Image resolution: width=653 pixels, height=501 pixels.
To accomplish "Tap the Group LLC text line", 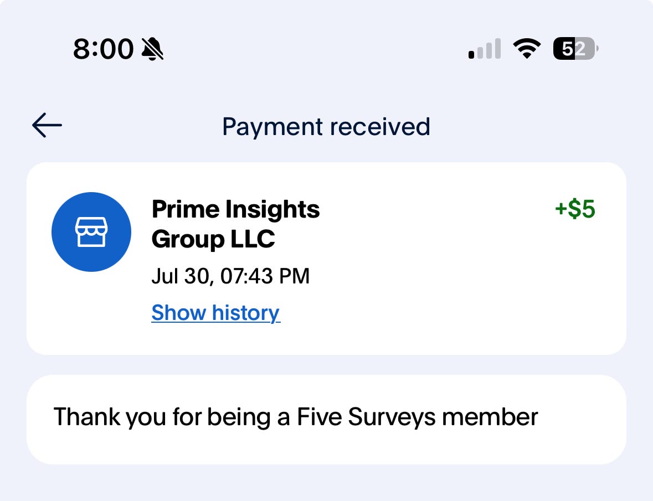I will point(213,239).
